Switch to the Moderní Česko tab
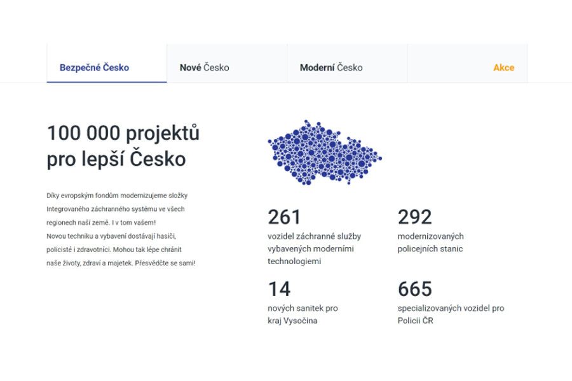This screenshot has width=572, height=381. pos(331,67)
